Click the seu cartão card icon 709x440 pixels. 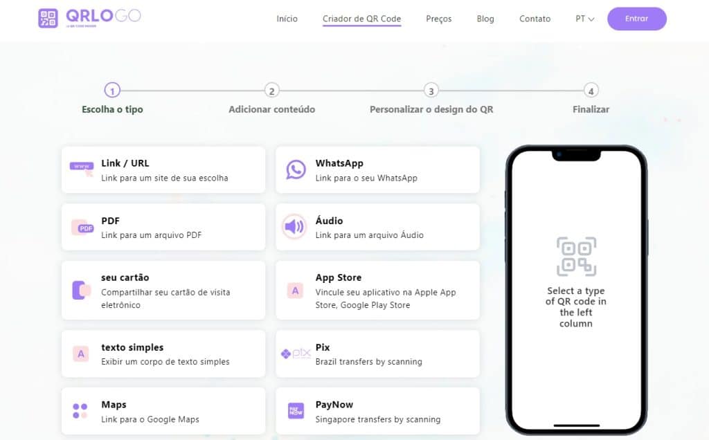81,290
